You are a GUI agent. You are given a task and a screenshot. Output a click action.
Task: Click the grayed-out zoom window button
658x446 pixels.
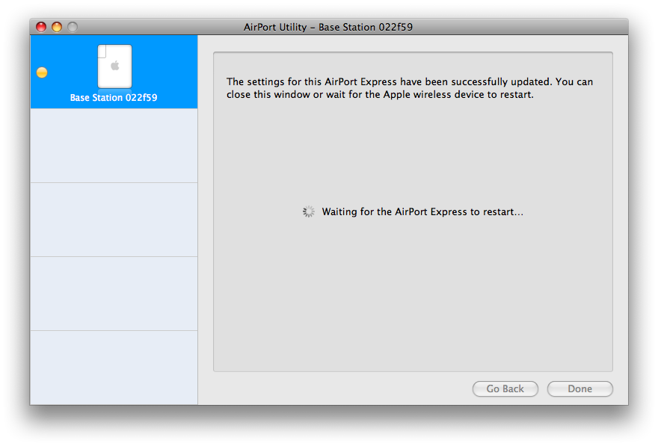click(73, 27)
